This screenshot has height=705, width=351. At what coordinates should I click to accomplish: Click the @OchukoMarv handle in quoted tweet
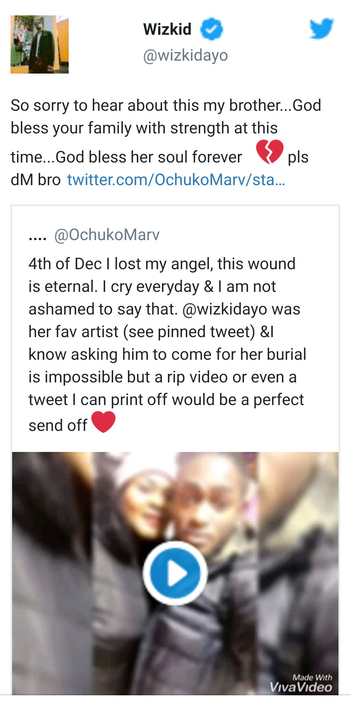[107, 234]
